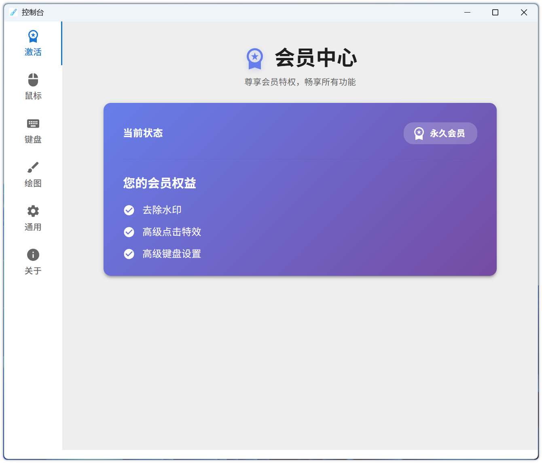Click the 当前状态 label on the card
The image size is (542, 463).
(x=143, y=133)
